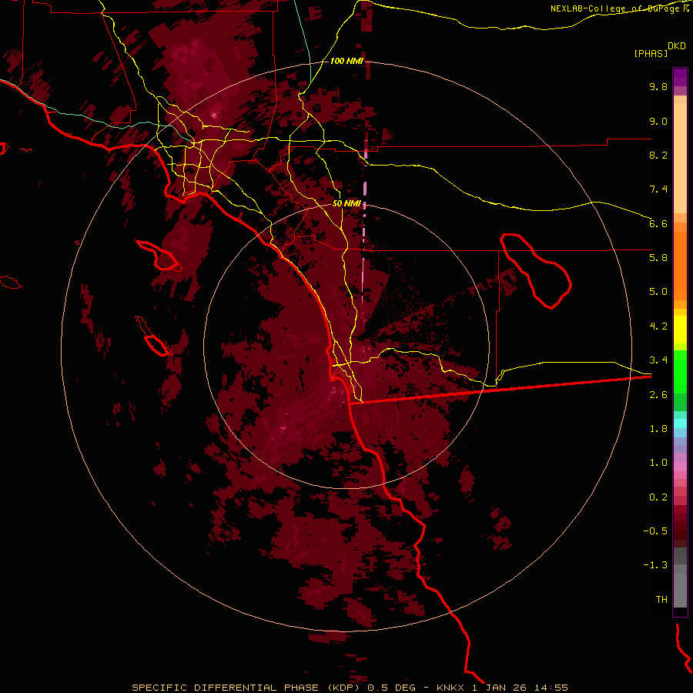Click the 100 NMI range ring label
The height and width of the screenshot is (693, 693).
346,61
